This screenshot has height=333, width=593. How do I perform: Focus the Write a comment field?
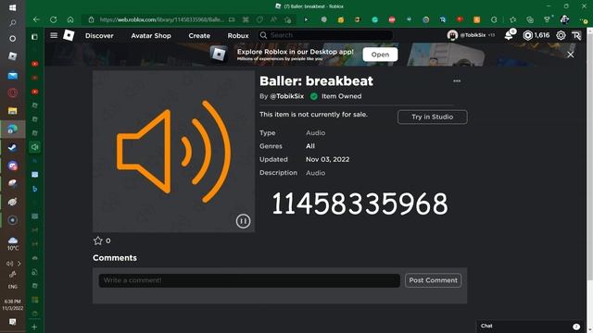coord(249,280)
